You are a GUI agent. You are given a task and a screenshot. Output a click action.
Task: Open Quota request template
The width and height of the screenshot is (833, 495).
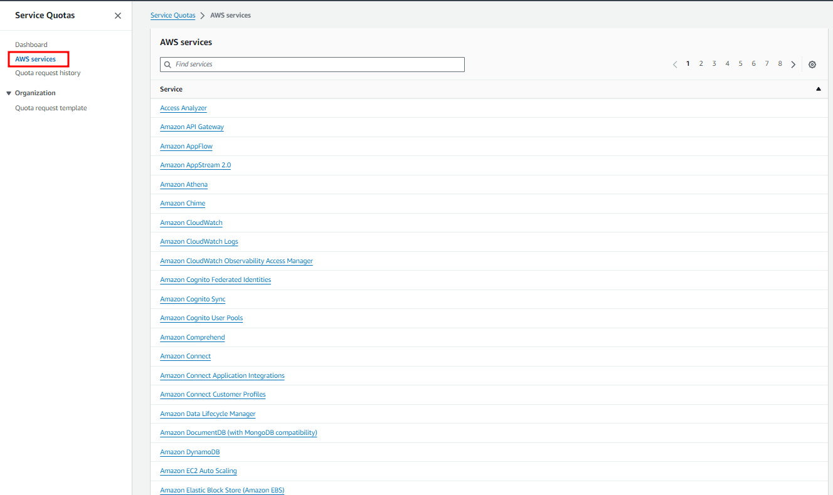[x=51, y=108]
